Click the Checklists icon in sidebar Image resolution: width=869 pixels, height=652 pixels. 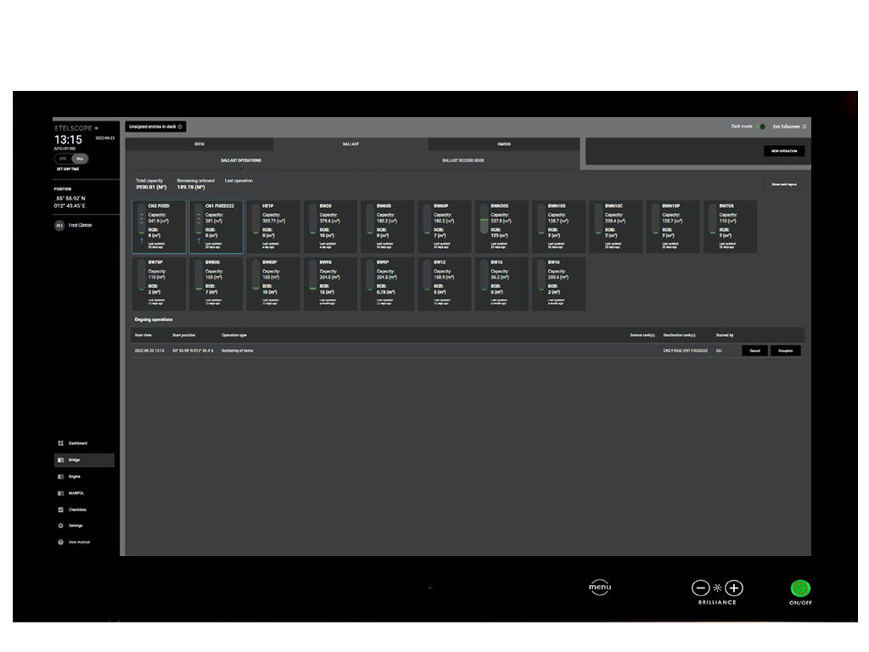(60, 509)
